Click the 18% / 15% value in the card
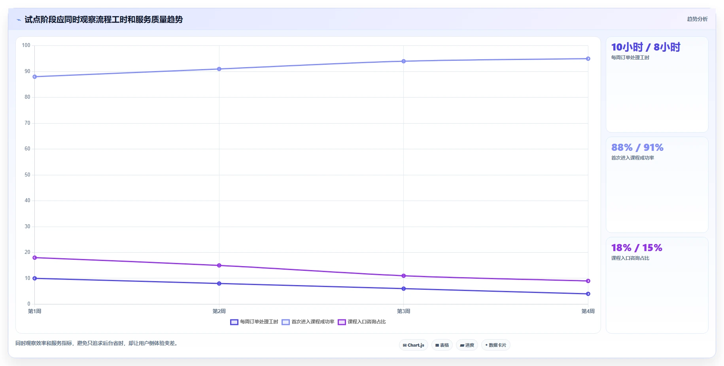 tap(637, 248)
